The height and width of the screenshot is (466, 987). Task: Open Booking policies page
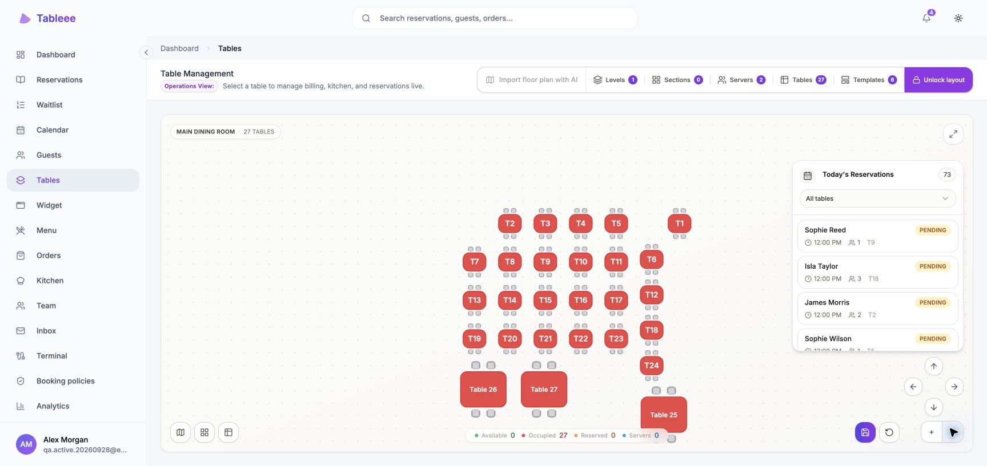(x=73, y=381)
